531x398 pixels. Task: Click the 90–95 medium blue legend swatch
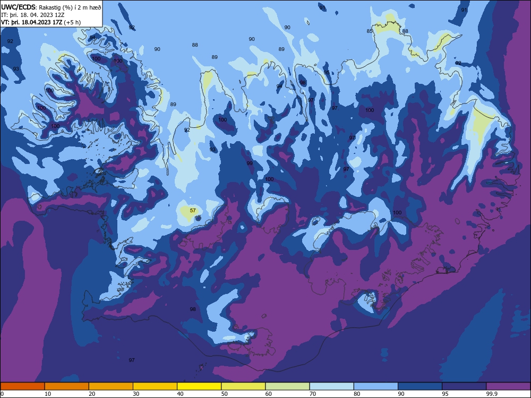click(x=420, y=386)
